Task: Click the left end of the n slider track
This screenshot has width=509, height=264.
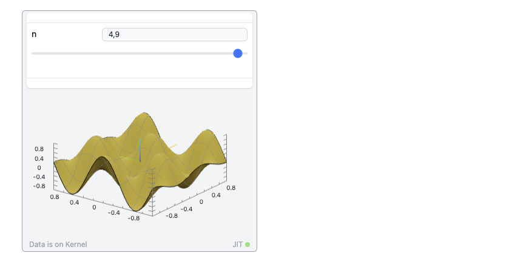Action: tap(33, 53)
